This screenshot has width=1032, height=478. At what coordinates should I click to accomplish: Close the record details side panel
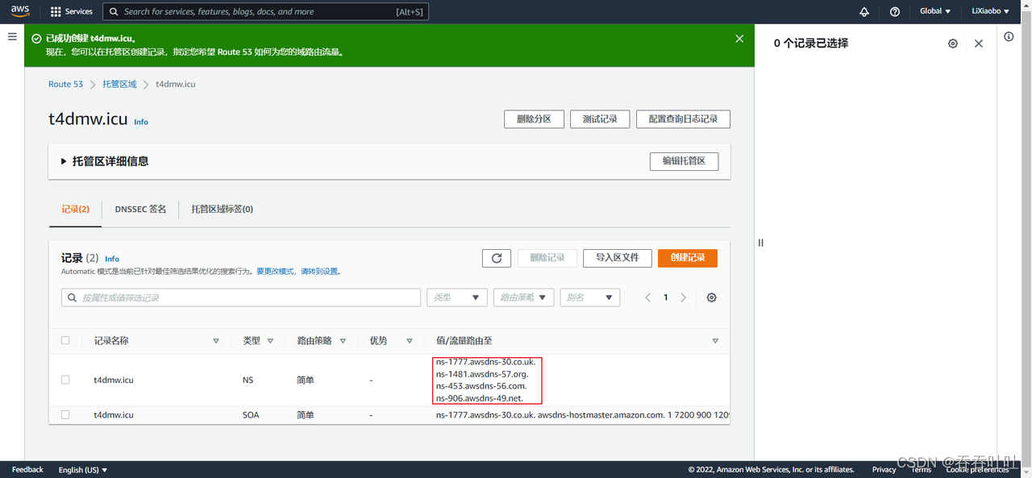pos(979,44)
